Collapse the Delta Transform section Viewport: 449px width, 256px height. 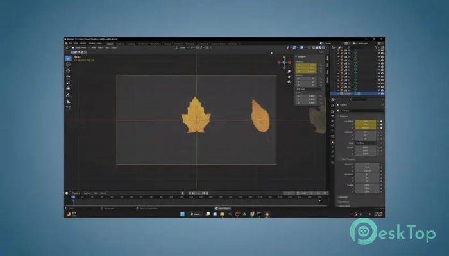pyautogui.click(x=348, y=159)
